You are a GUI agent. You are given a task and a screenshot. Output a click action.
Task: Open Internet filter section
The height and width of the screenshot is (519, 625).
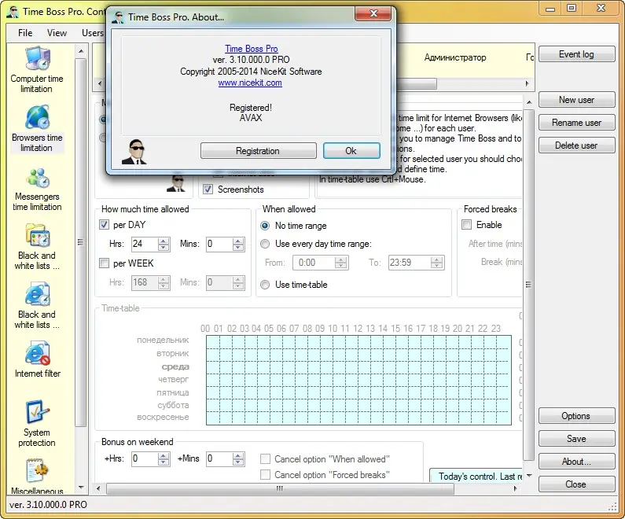pyautogui.click(x=37, y=359)
